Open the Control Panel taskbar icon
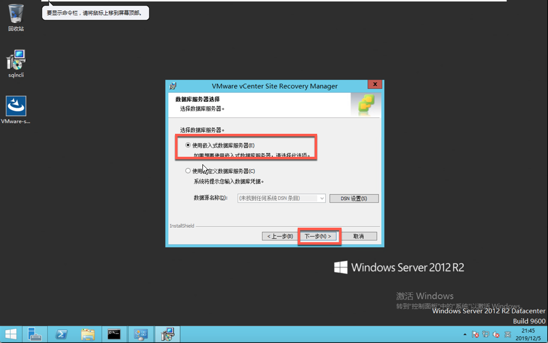 (x=141, y=334)
